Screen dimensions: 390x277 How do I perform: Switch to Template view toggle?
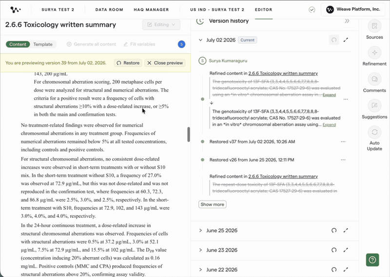pos(43,44)
